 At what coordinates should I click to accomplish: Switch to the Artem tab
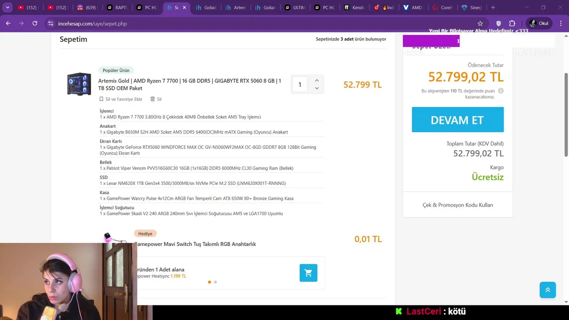[x=236, y=8]
